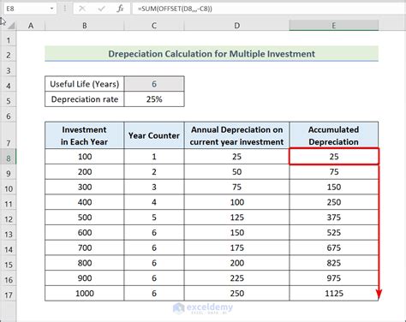Select annual depreciation cell with value 225
This screenshot has width=406, height=322.
(236, 278)
